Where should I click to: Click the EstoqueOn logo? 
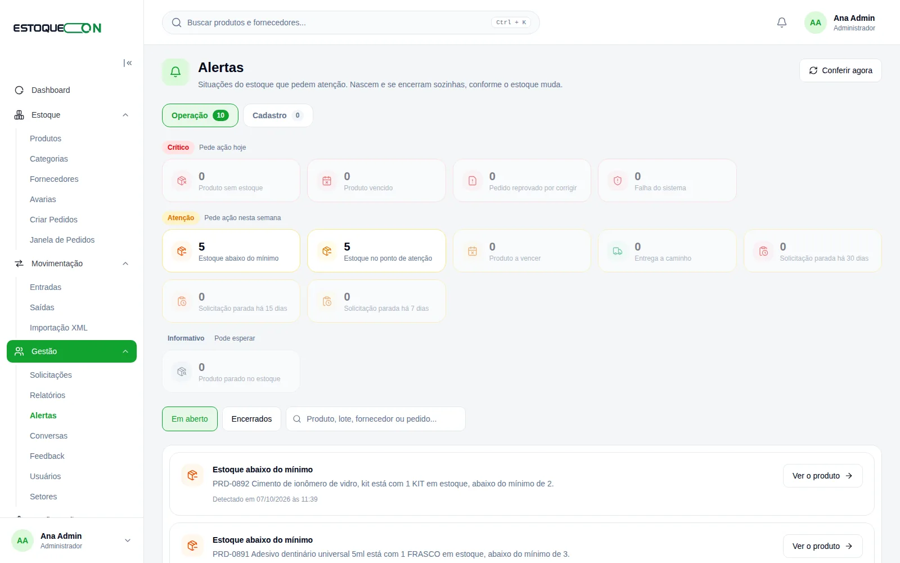(57, 28)
